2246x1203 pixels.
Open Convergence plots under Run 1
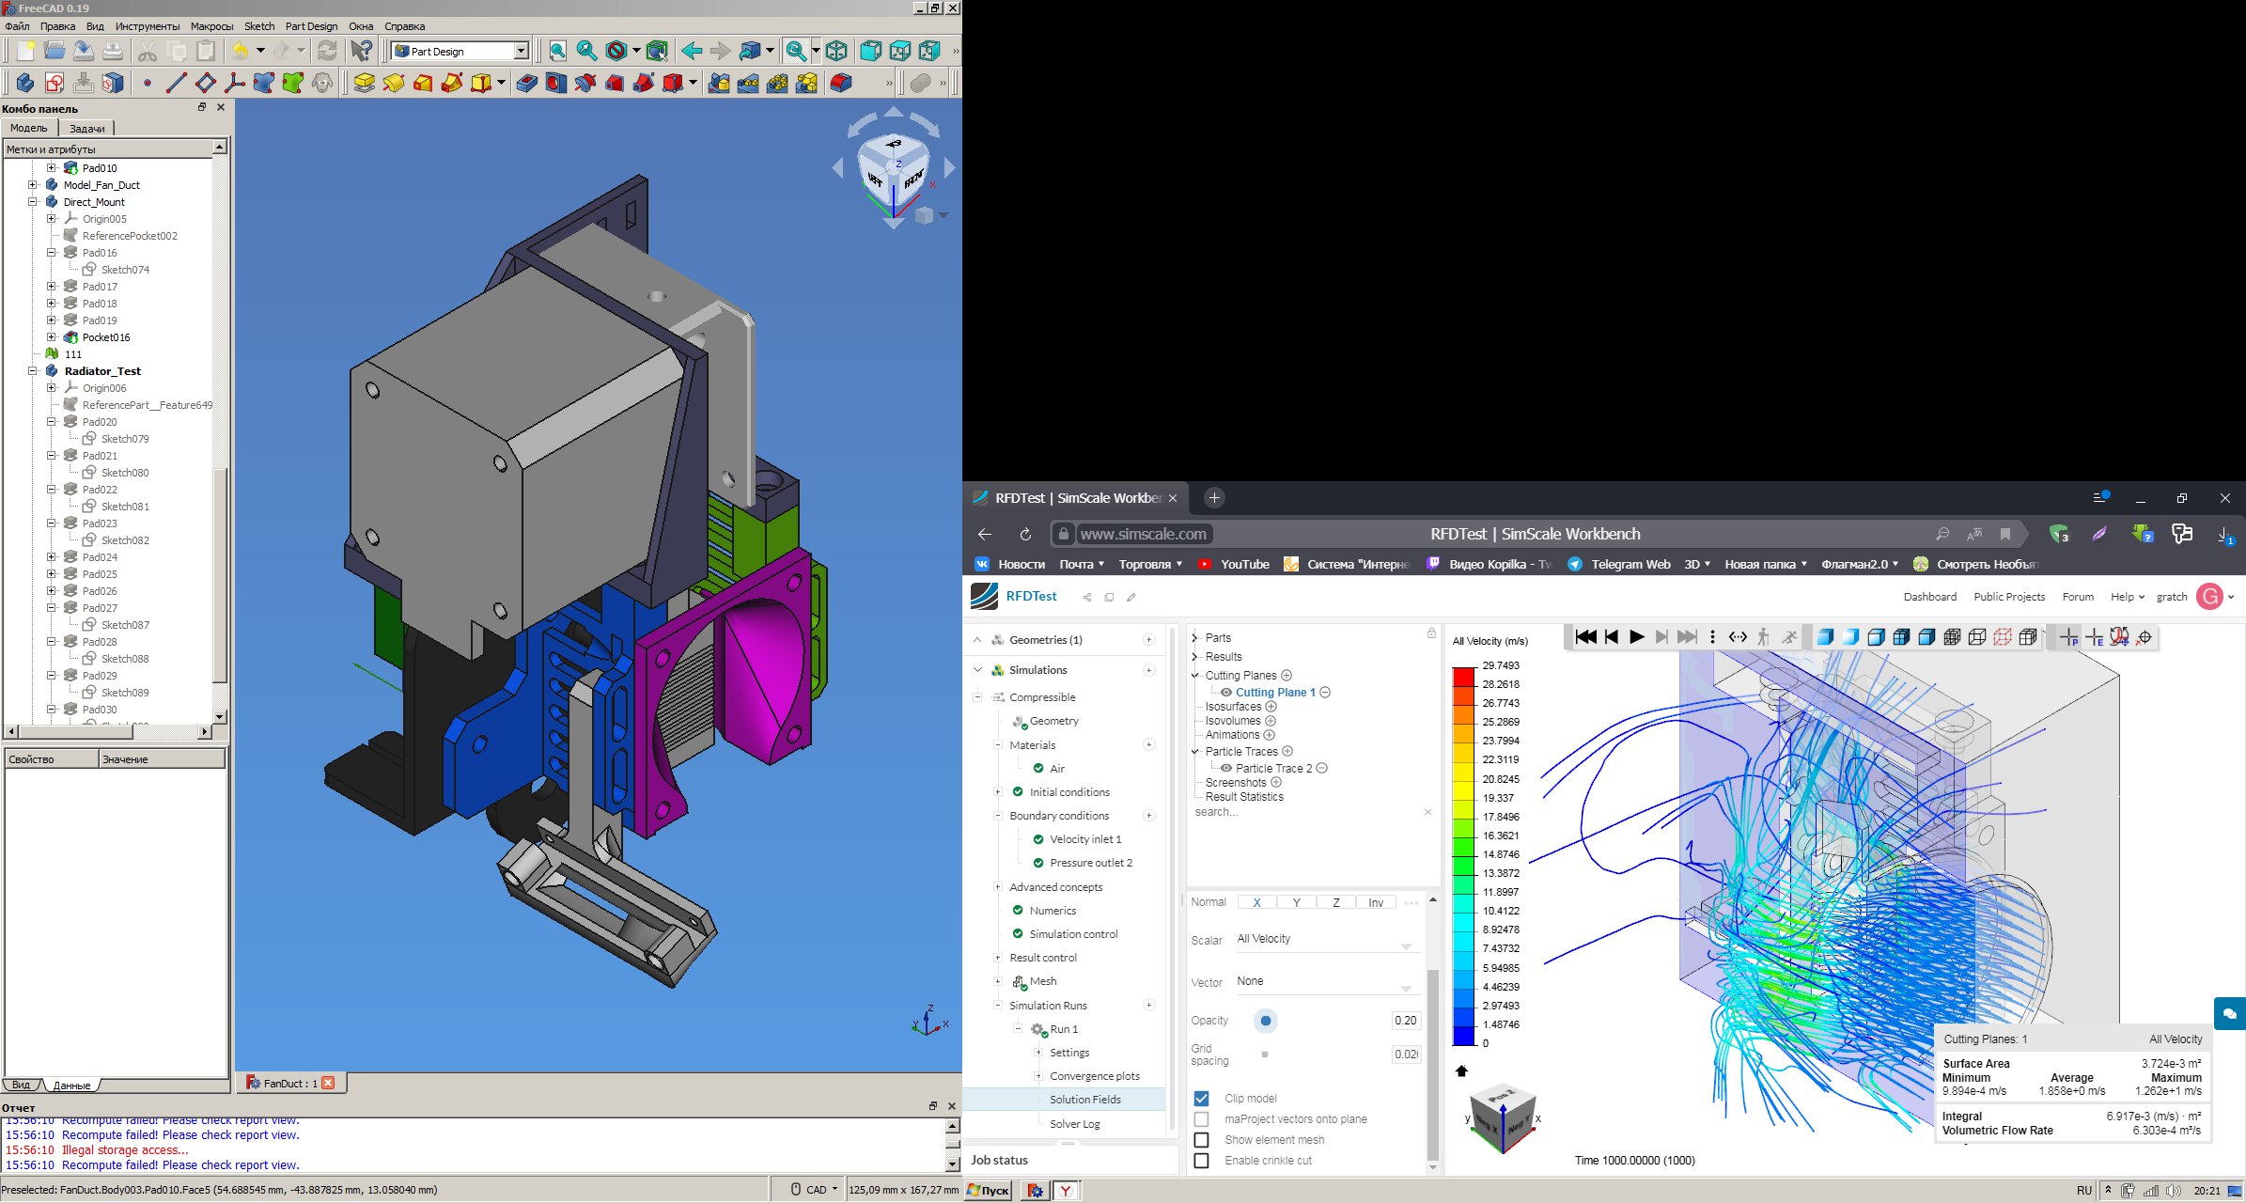[1094, 1076]
